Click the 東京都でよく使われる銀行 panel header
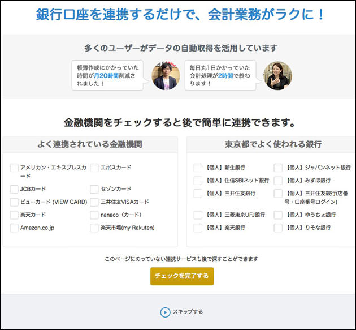The width and height of the screenshot is (356, 330). pyautogui.click(x=271, y=144)
